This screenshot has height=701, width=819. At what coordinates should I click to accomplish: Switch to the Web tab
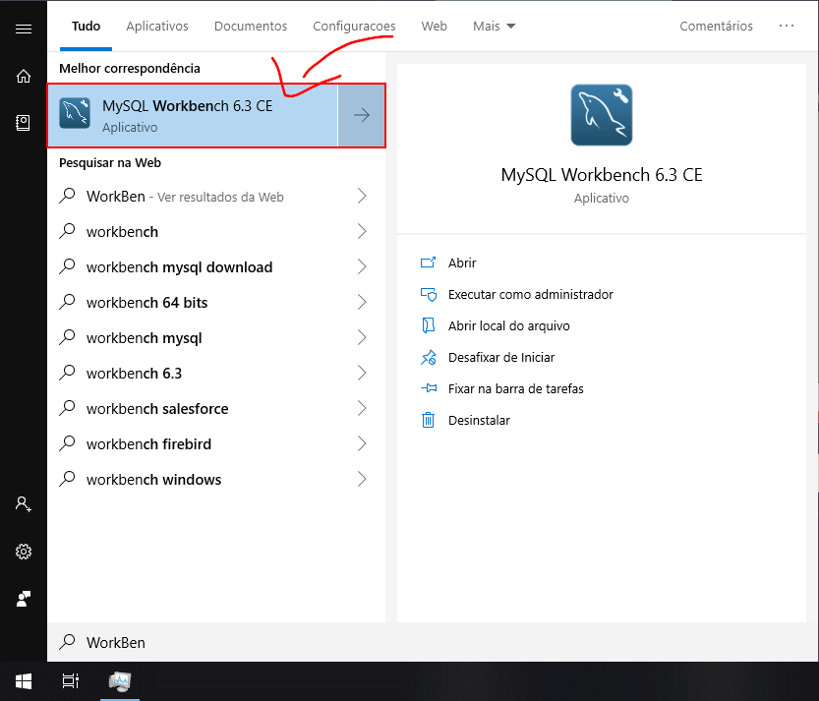pos(434,27)
